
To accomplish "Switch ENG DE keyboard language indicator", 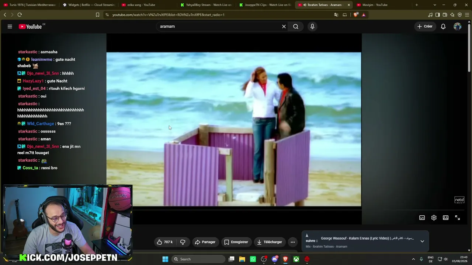I will [431, 259].
